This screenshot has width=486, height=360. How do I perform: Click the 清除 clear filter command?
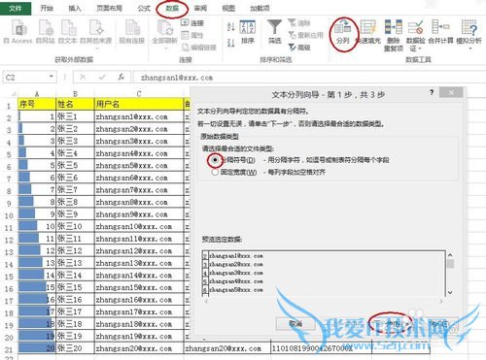[299, 23]
